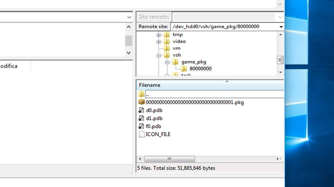Select the .pkg package file icon
334x187 pixels.
coord(142,102)
